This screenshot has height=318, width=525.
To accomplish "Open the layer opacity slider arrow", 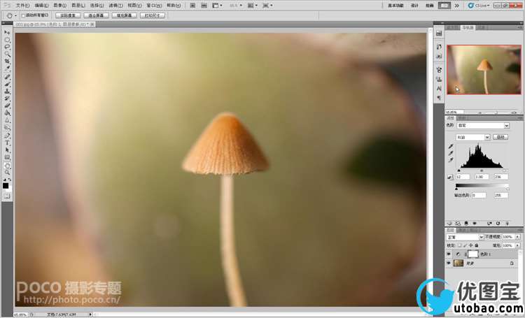I will [x=517, y=237].
